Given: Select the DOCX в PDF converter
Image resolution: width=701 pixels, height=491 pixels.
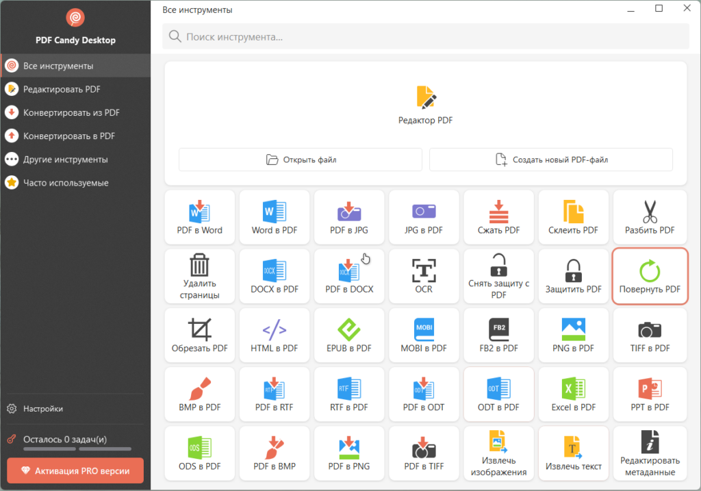Looking at the screenshot, I should pos(274,277).
